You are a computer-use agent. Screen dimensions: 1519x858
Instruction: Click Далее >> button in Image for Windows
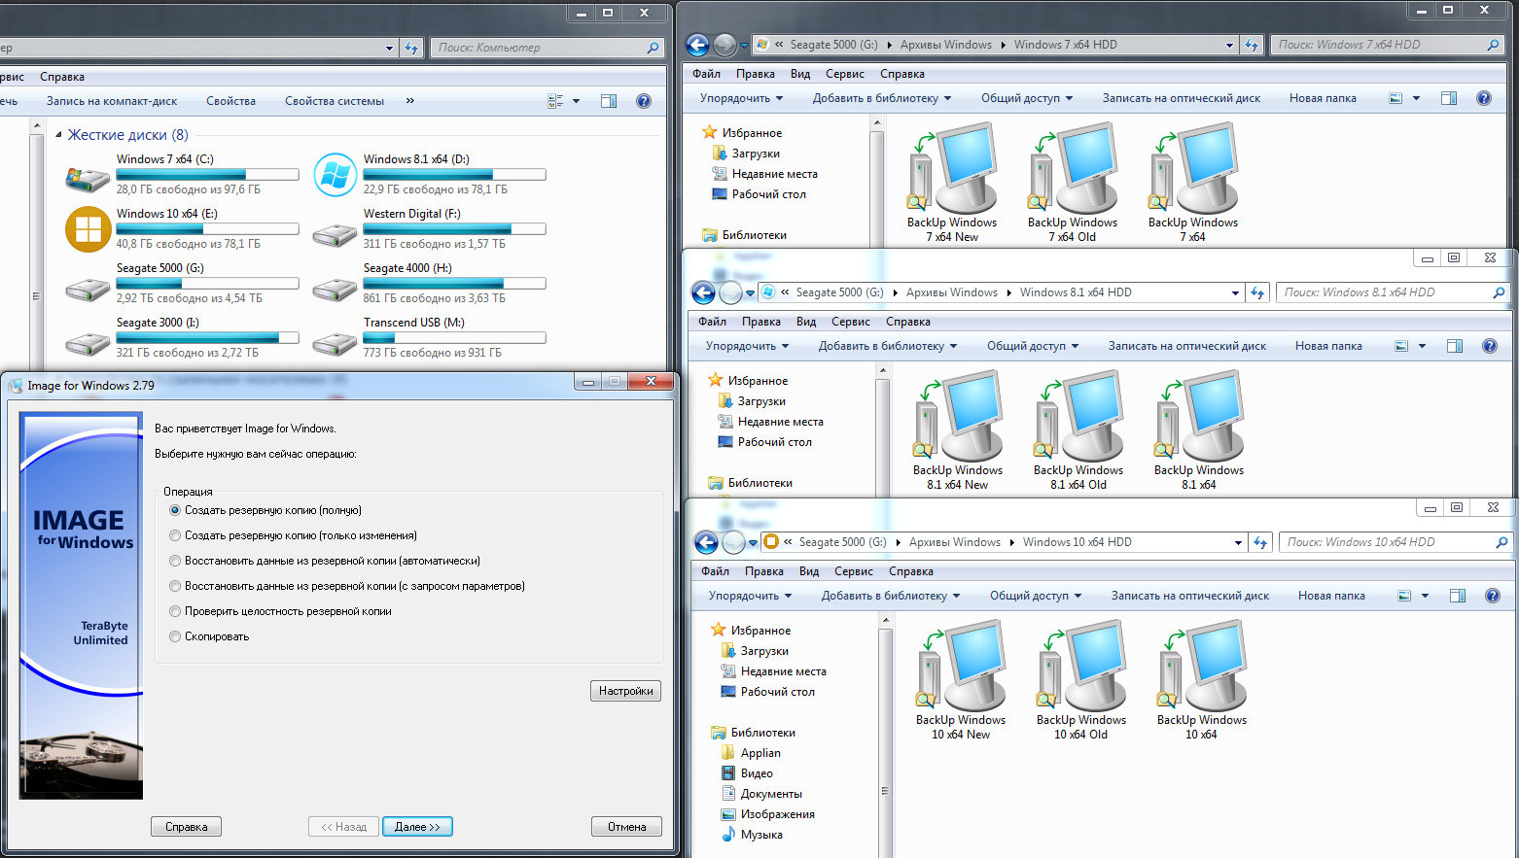pyautogui.click(x=417, y=827)
